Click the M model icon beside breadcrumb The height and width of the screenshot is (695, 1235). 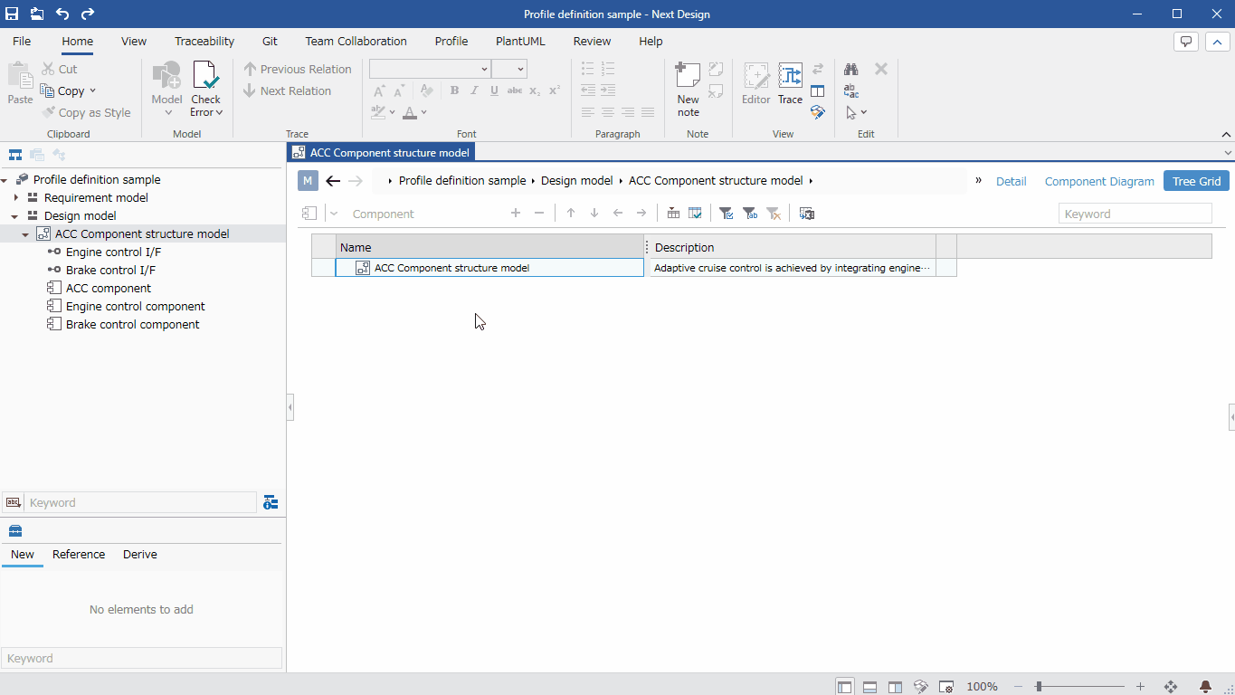point(308,181)
